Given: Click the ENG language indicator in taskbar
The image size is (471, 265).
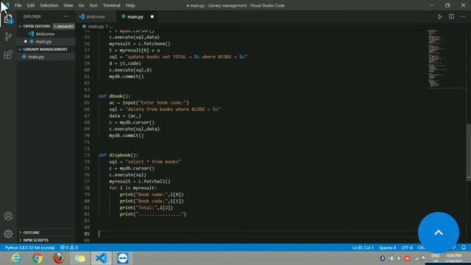Looking at the screenshot, I should coord(435,255).
